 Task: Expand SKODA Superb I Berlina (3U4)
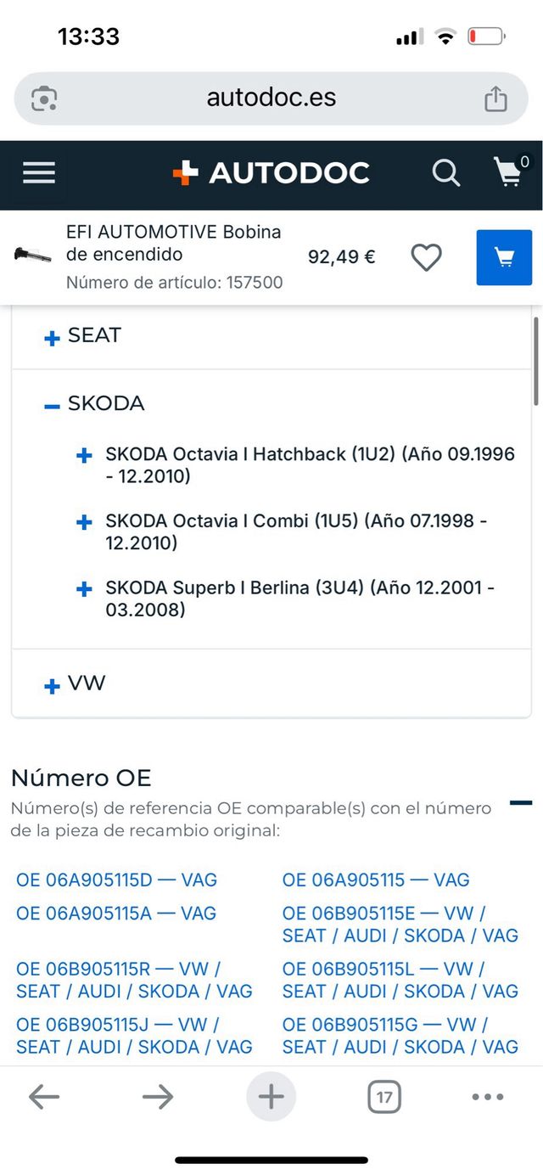(84, 589)
